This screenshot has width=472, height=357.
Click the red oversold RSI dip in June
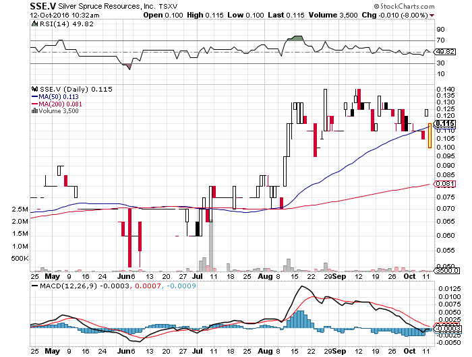[128, 66]
